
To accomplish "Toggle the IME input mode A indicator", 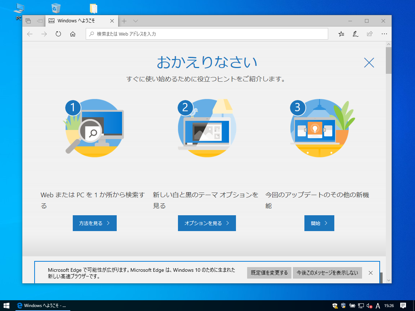I will click(378, 306).
